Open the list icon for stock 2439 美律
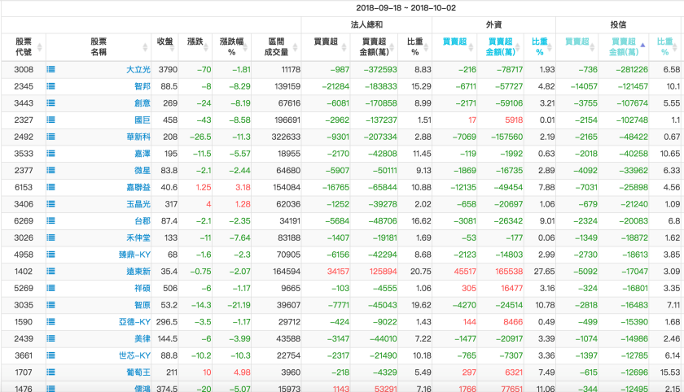The height and width of the screenshot is (392, 684). coord(50,338)
